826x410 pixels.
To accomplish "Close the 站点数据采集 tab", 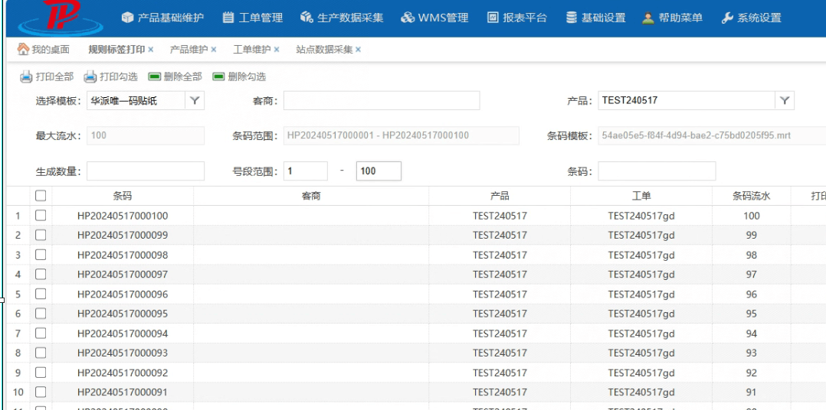I will (x=358, y=50).
